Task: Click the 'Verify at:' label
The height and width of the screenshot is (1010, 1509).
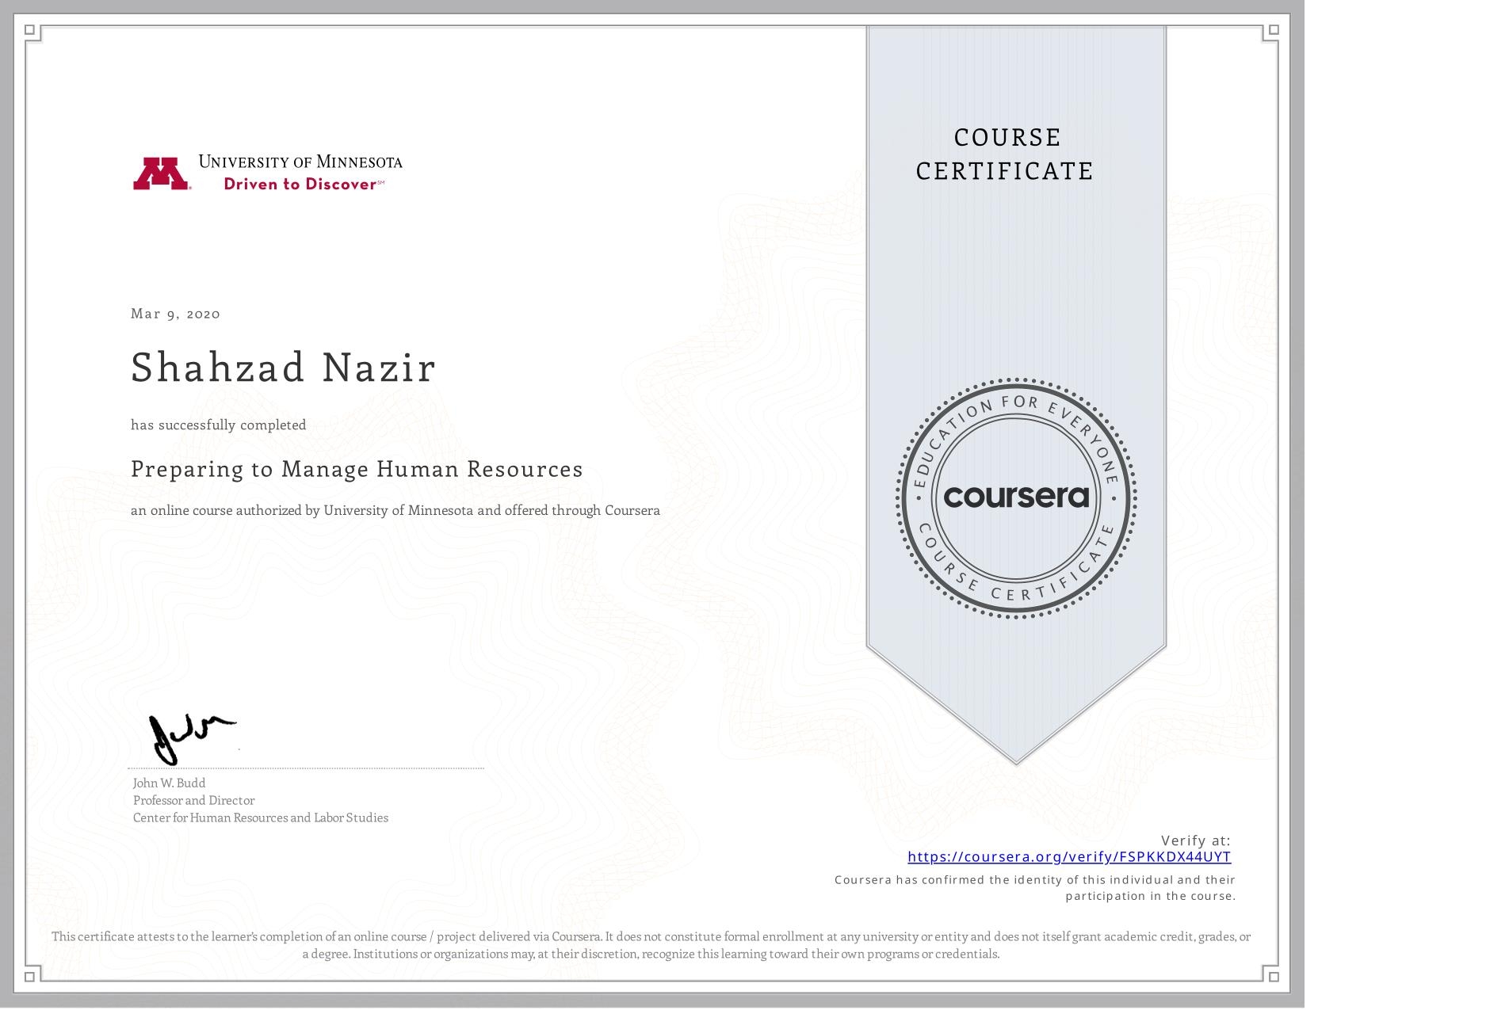Action: click(x=1196, y=840)
